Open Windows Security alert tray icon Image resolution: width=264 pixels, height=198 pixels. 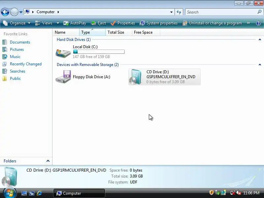[x=211, y=192]
